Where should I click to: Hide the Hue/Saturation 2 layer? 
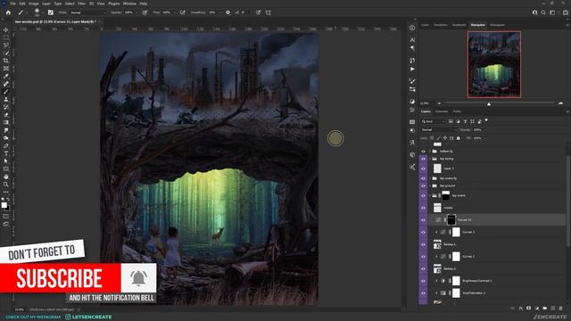[x=423, y=293]
